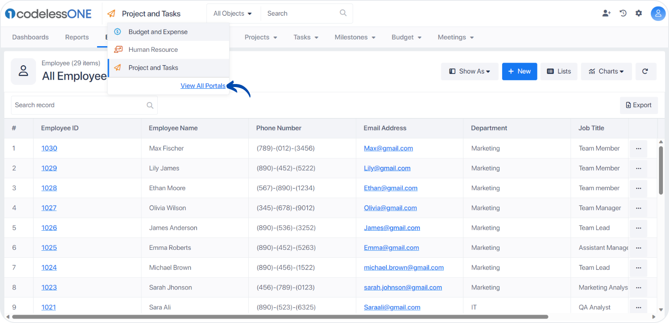669x323 pixels.
Task: Click the Saraali@gmail.com email link
Action: click(392, 307)
